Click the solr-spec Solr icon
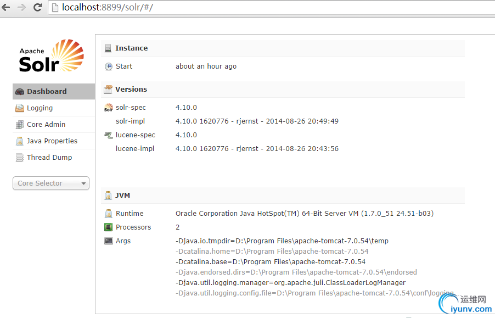 (x=108, y=107)
